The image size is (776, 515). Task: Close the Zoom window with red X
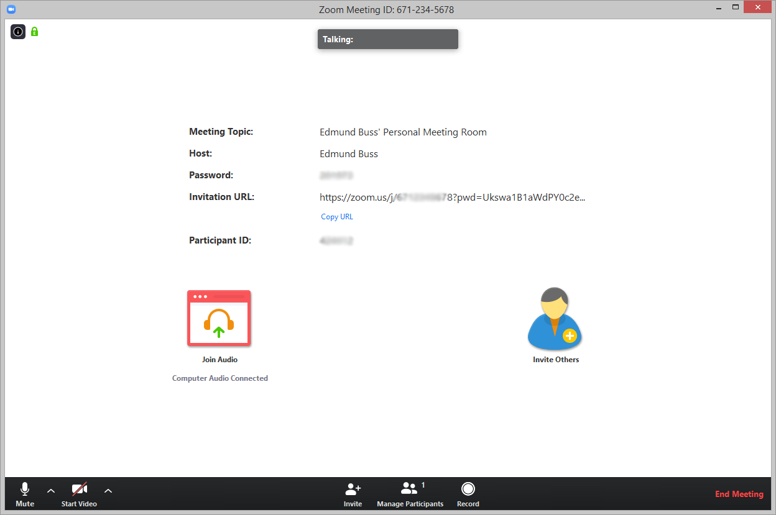[x=758, y=7]
